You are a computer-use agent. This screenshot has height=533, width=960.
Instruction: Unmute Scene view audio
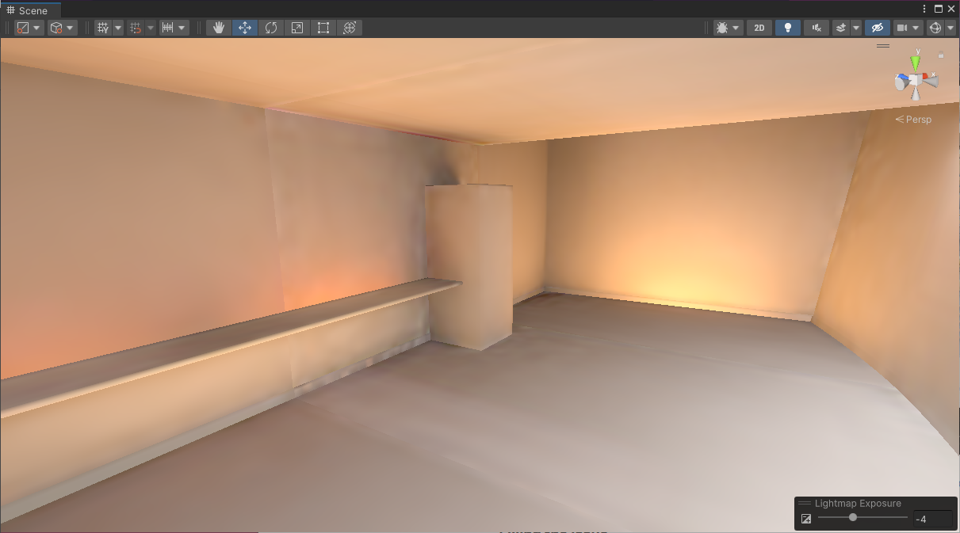tap(816, 27)
